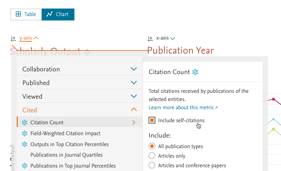
Task: Select Publications in Journal Quartiles
Action: [x=66, y=155]
